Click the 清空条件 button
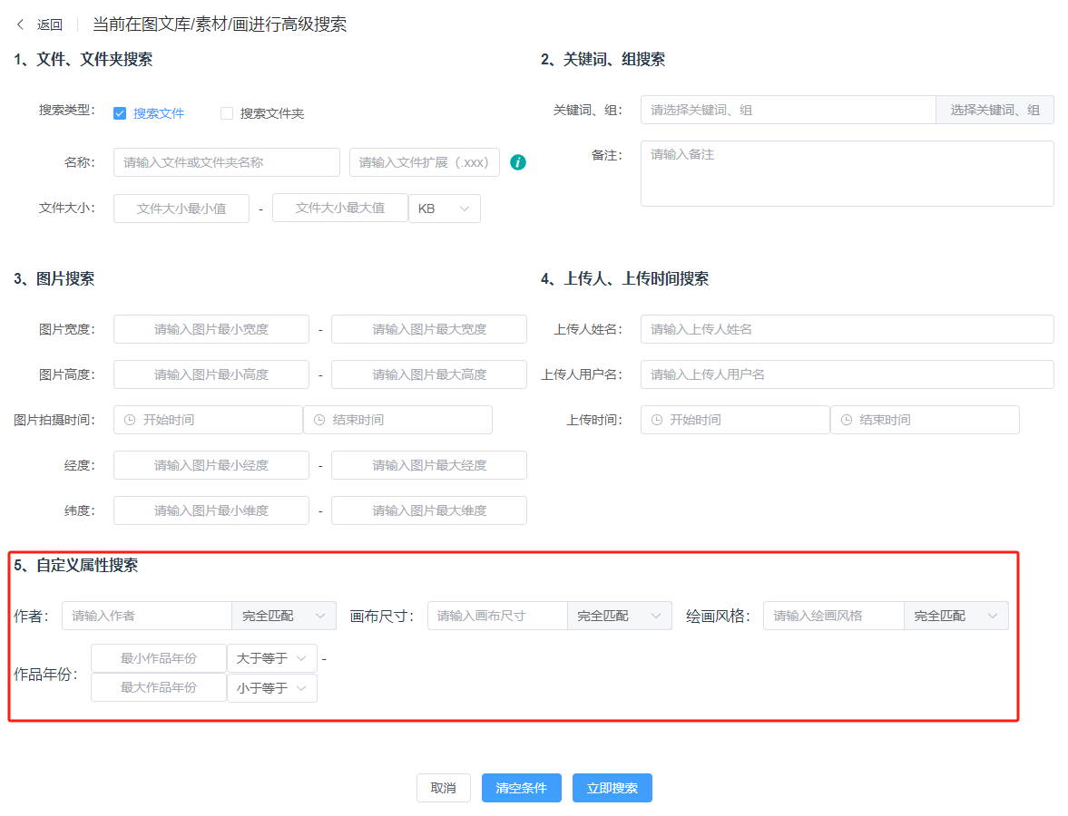Viewport: 1068px width, 816px height. coord(521,788)
